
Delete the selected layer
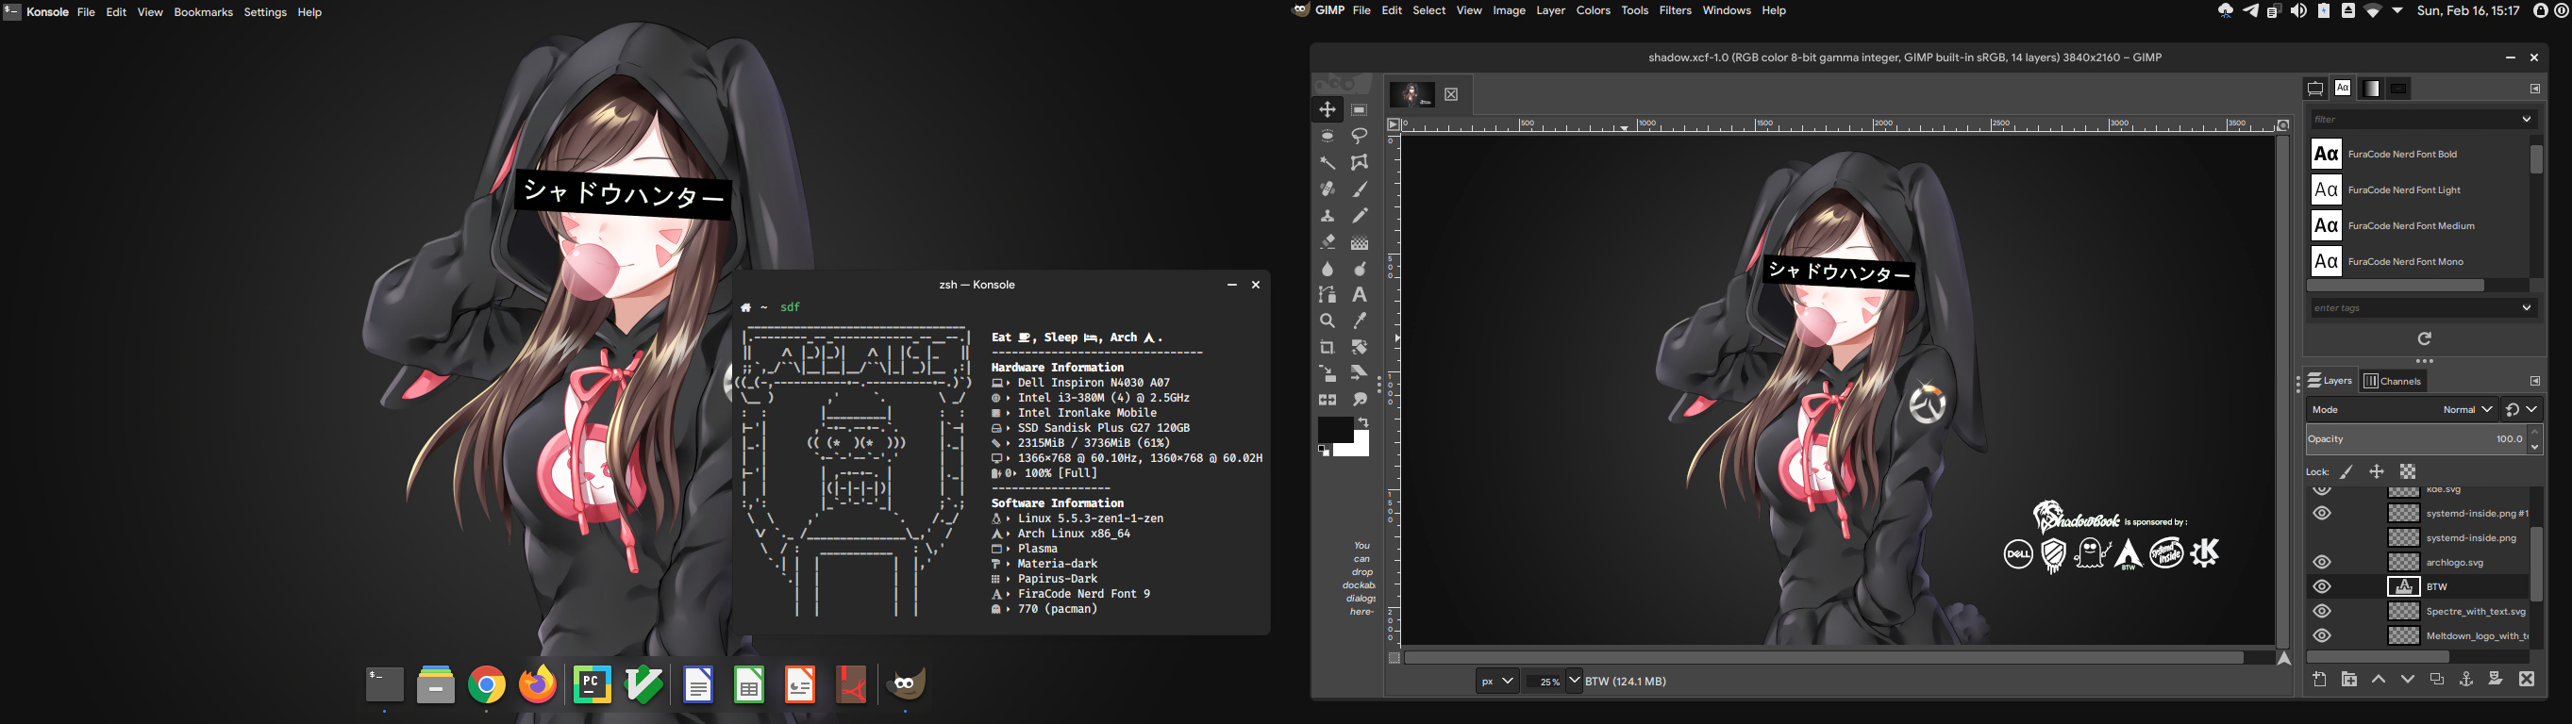tap(2526, 679)
